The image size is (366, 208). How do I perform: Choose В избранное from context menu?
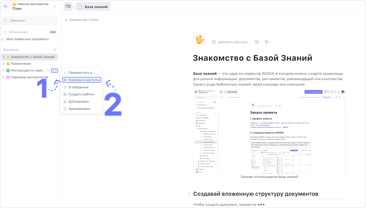(81, 87)
